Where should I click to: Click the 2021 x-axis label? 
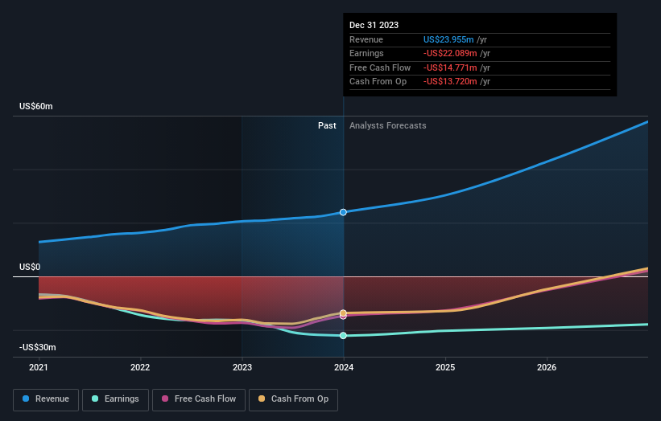point(39,368)
